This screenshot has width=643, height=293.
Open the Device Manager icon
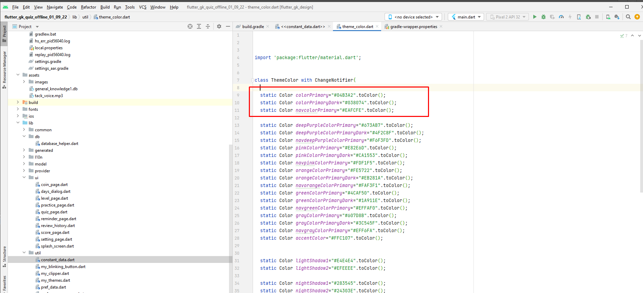(608, 17)
